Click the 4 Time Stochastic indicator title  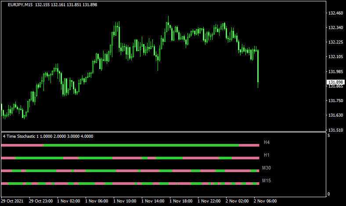pos(48,136)
